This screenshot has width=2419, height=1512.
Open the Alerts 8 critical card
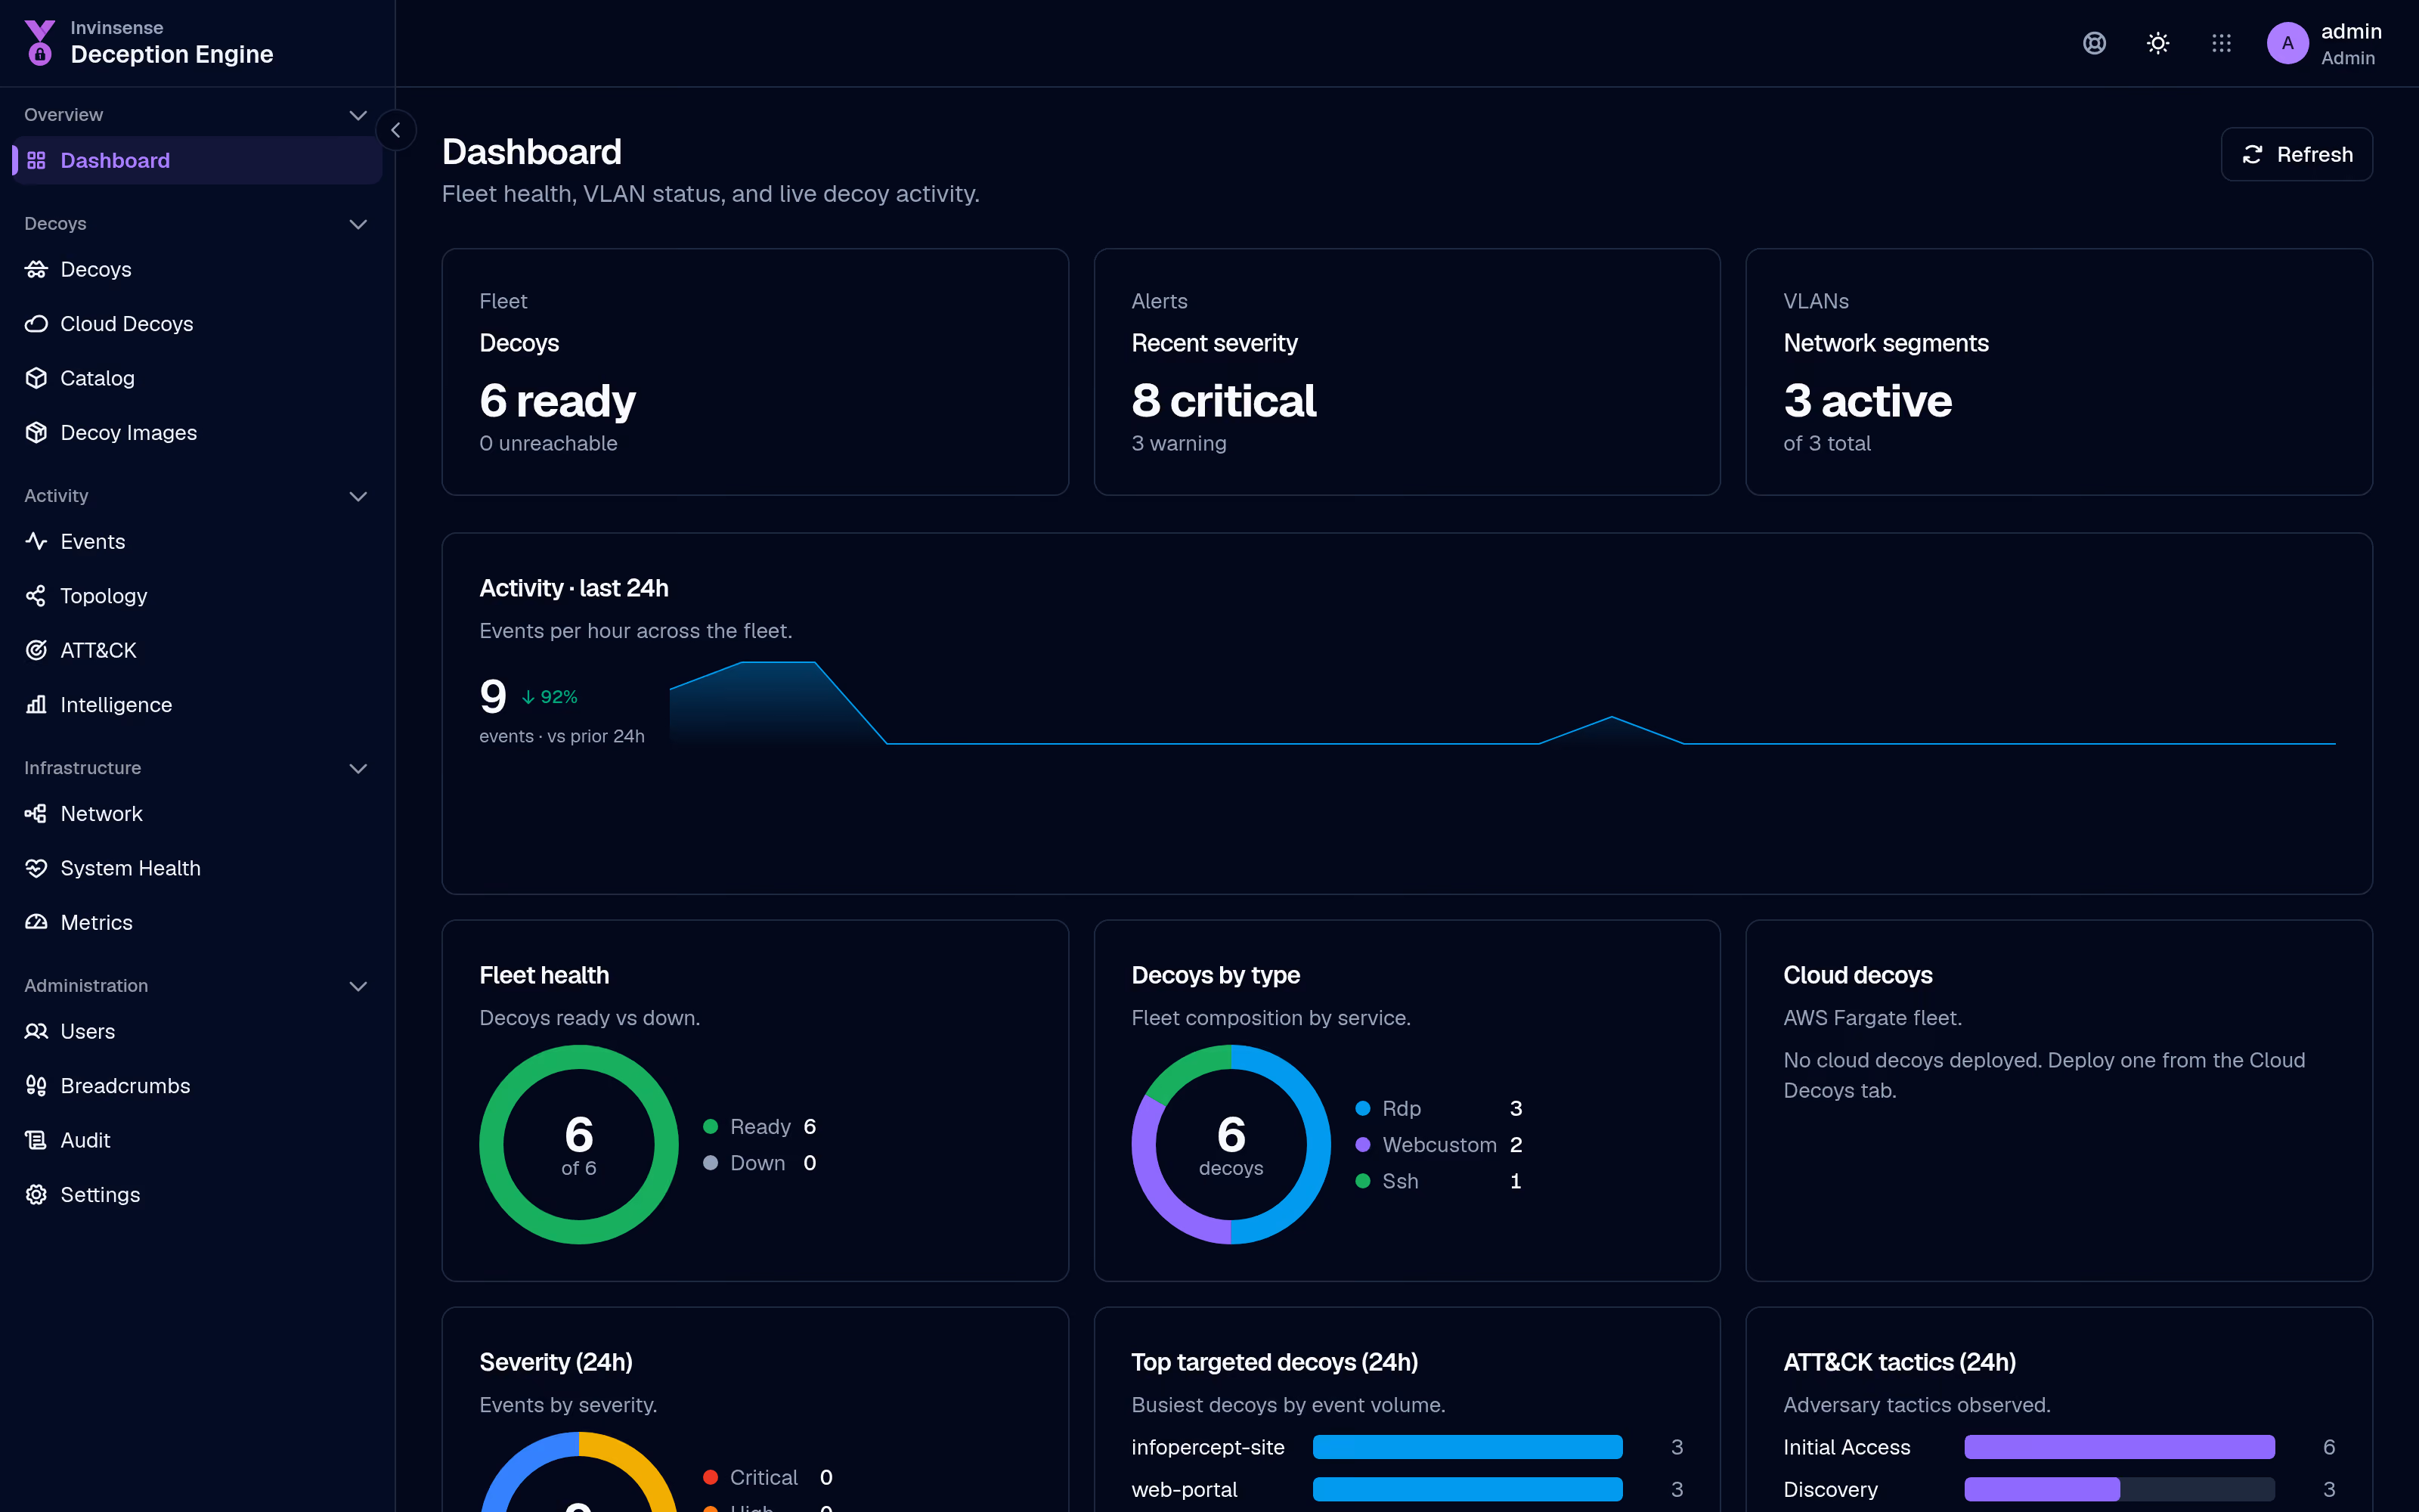coord(1406,372)
